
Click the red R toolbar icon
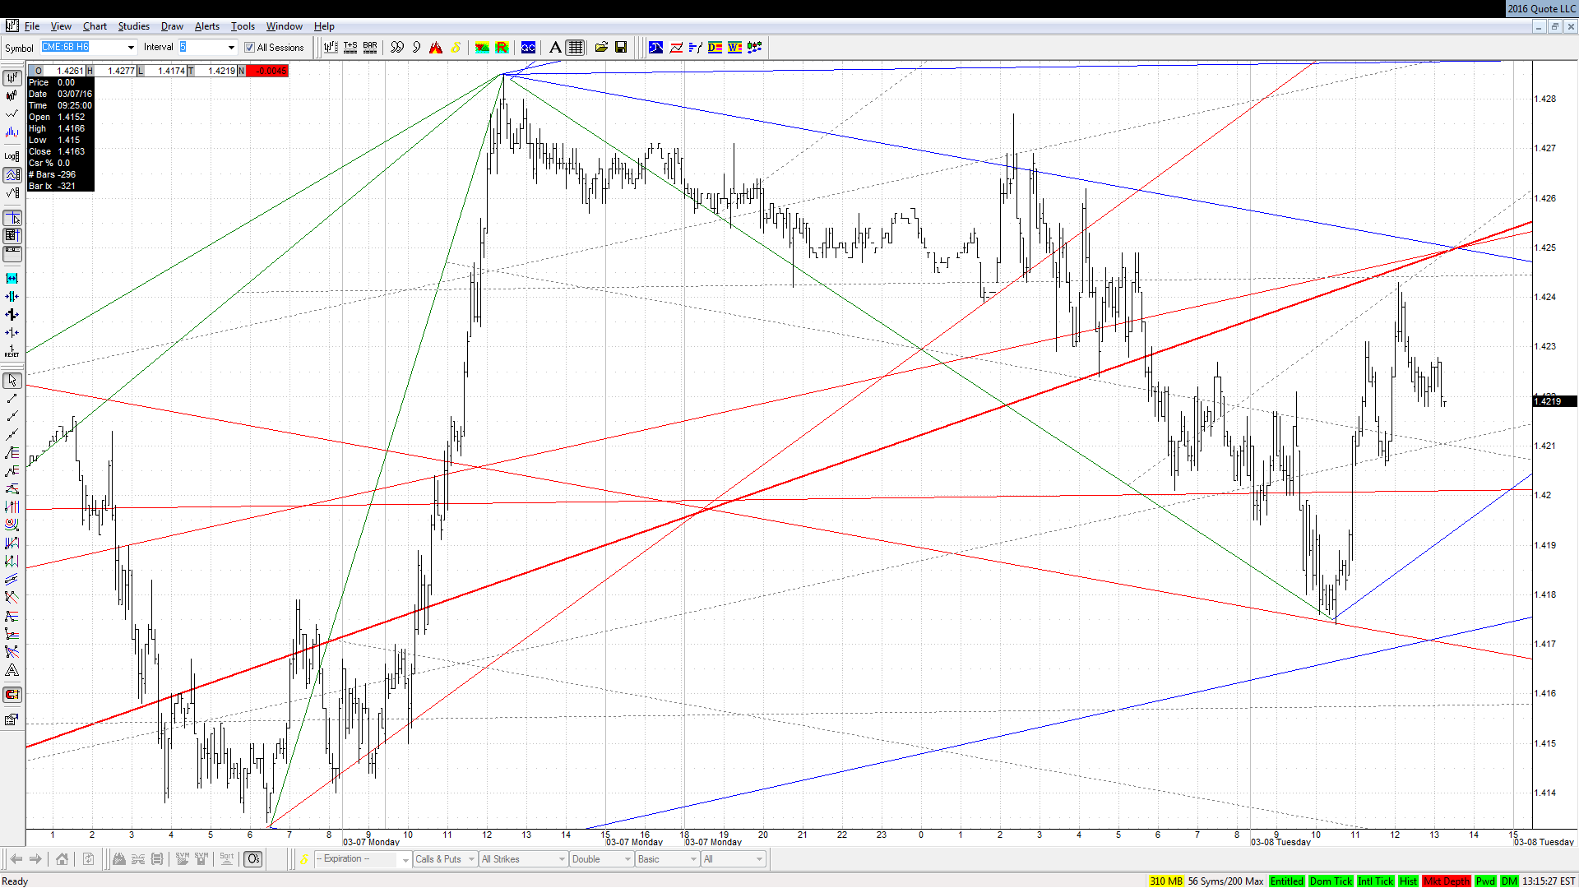tap(502, 48)
